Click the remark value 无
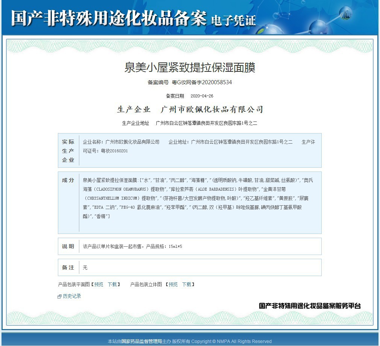This screenshot has width=380, height=346. (x=85, y=267)
